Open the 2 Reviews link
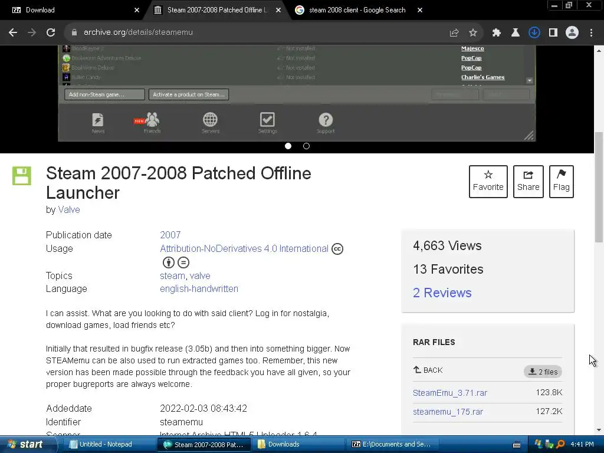Screen dimensions: 604x453 442,293
